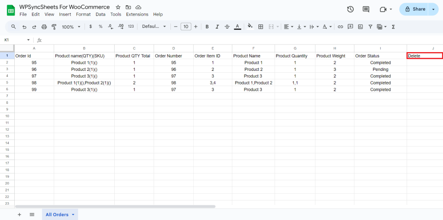The height and width of the screenshot is (220, 443).
Task: Open filter views dropdown
Action: click(382, 27)
